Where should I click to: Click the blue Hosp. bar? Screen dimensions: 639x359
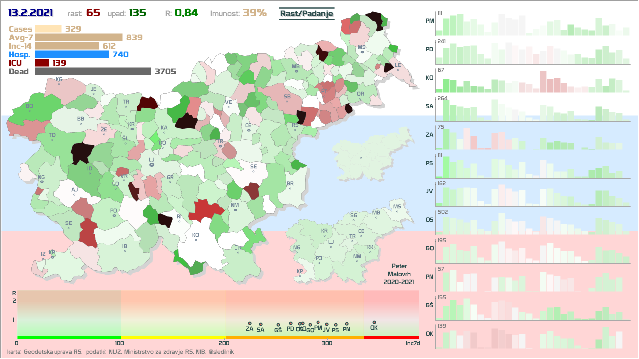coord(72,54)
